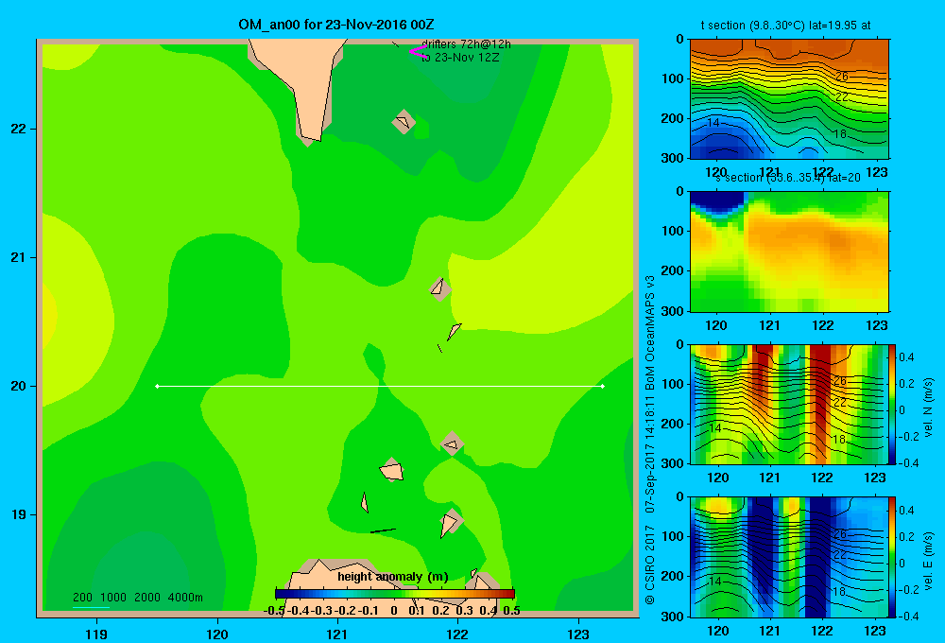
Task: Click the 't section (9.8..30°C) lat=19.95' title
Action: click(785, 26)
